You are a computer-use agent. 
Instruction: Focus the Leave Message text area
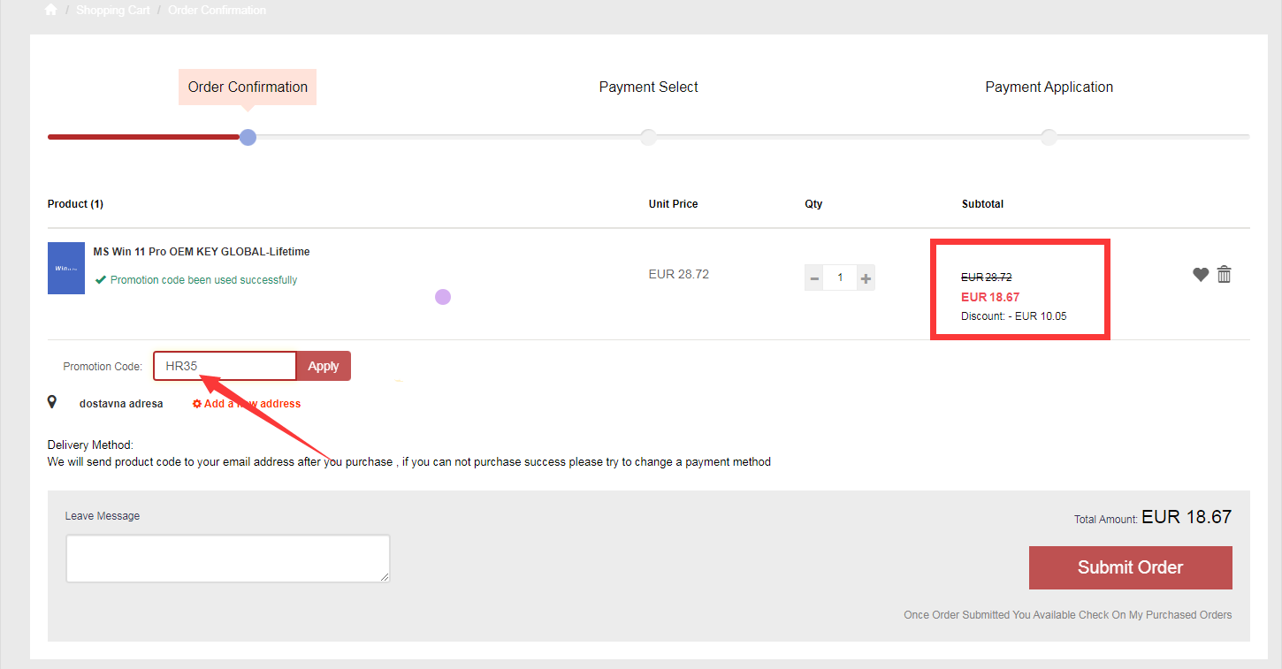click(228, 559)
